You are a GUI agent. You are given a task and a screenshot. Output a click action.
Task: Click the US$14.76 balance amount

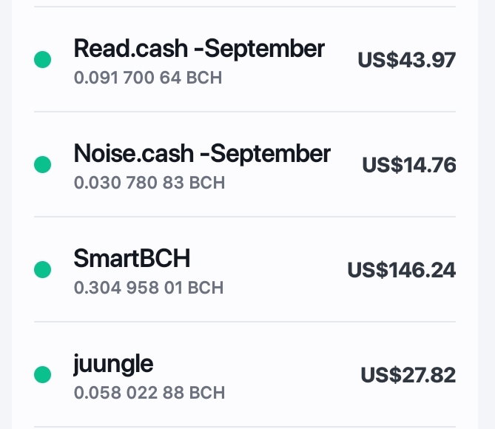[409, 165]
